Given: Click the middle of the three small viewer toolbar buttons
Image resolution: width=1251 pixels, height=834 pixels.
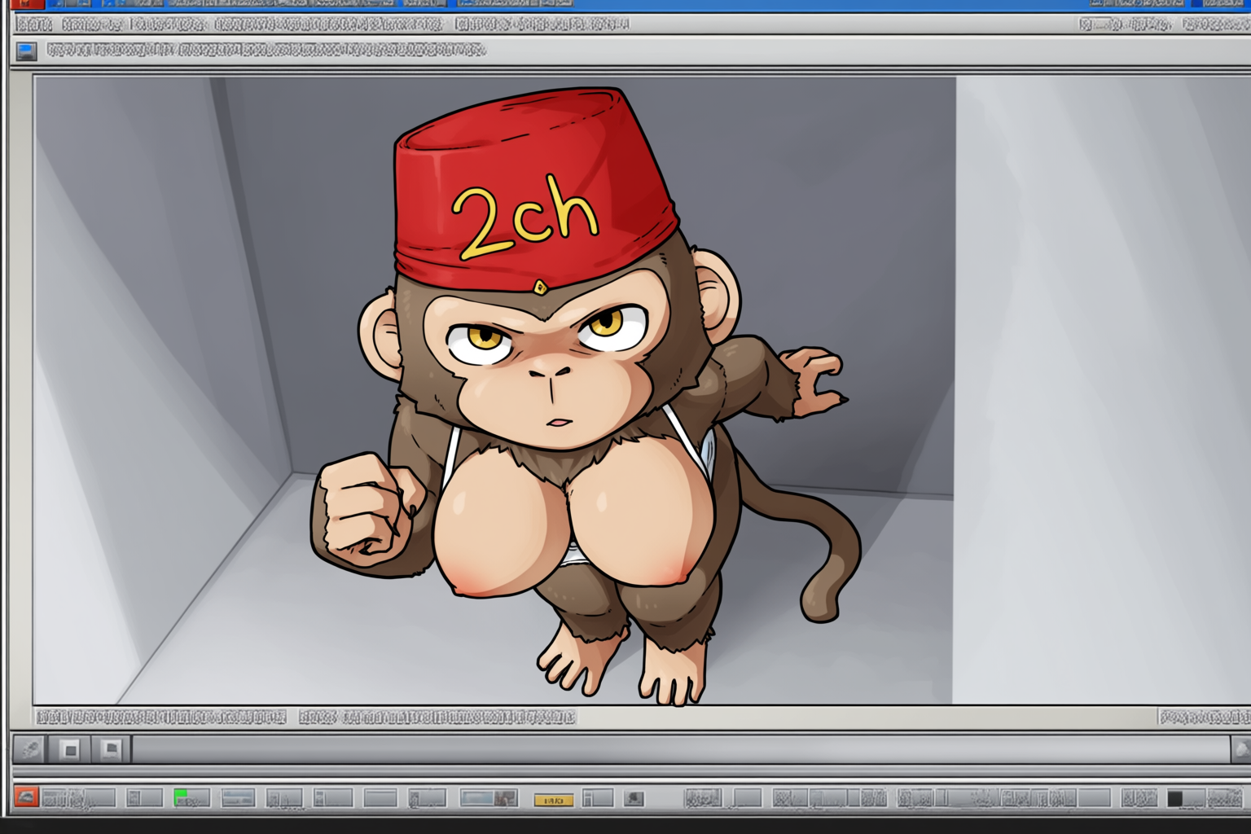Looking at the screenshot, I should pos(71,749).
